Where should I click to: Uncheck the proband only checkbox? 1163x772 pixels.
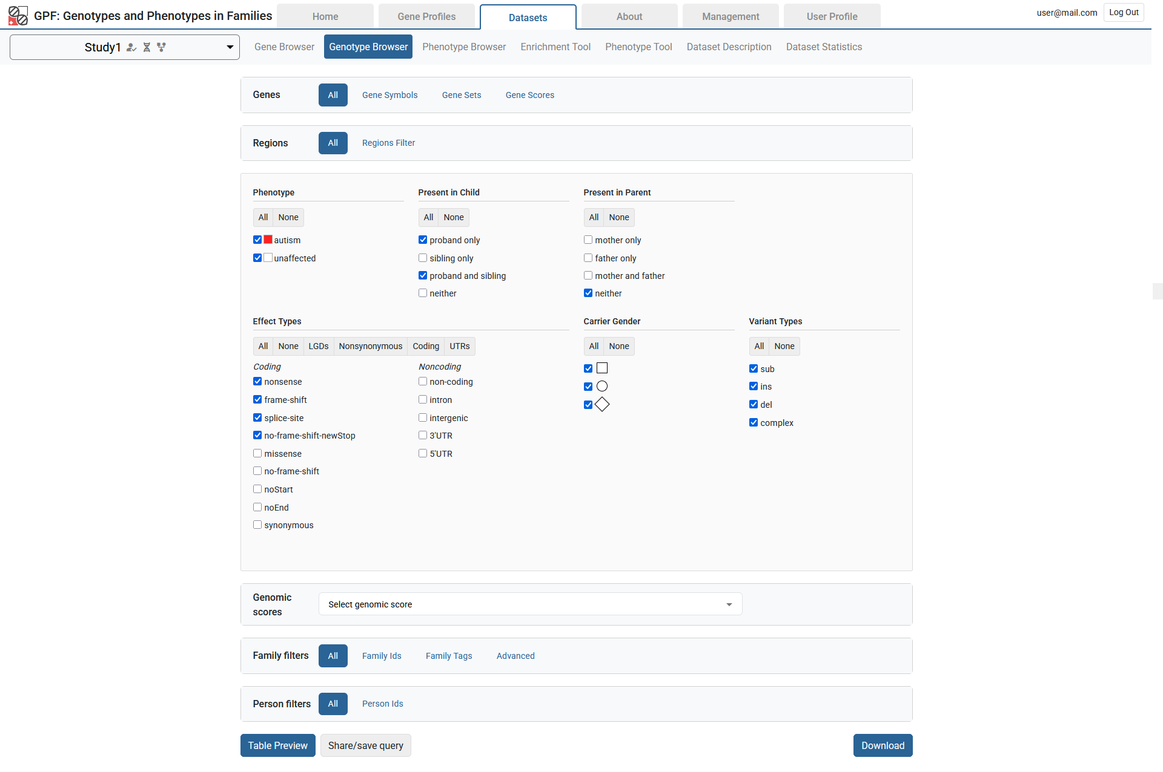click(423, 240)
